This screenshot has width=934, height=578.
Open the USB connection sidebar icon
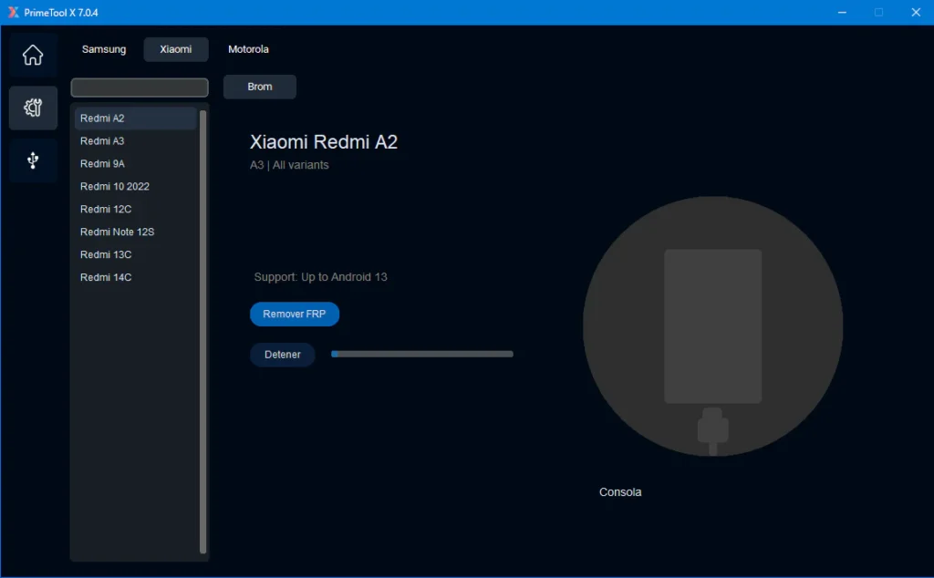[33, 160]
